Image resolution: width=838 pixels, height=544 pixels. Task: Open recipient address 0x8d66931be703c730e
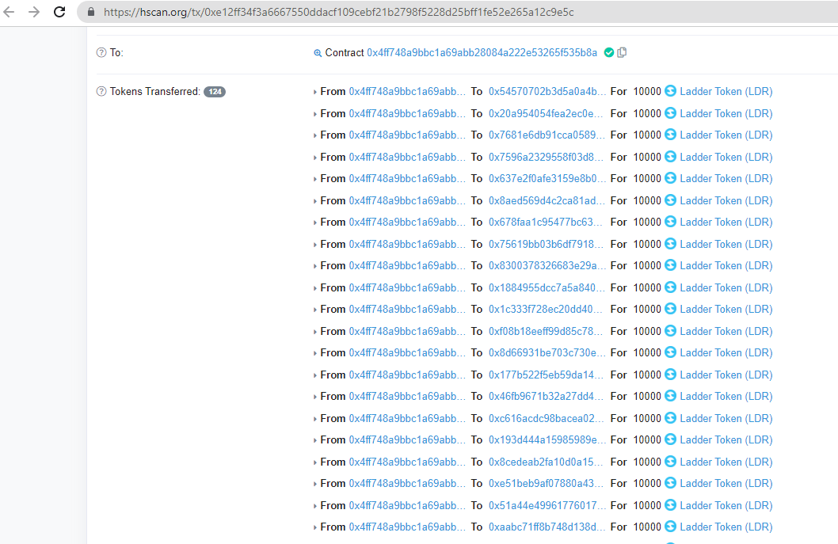tap(547, 352)
